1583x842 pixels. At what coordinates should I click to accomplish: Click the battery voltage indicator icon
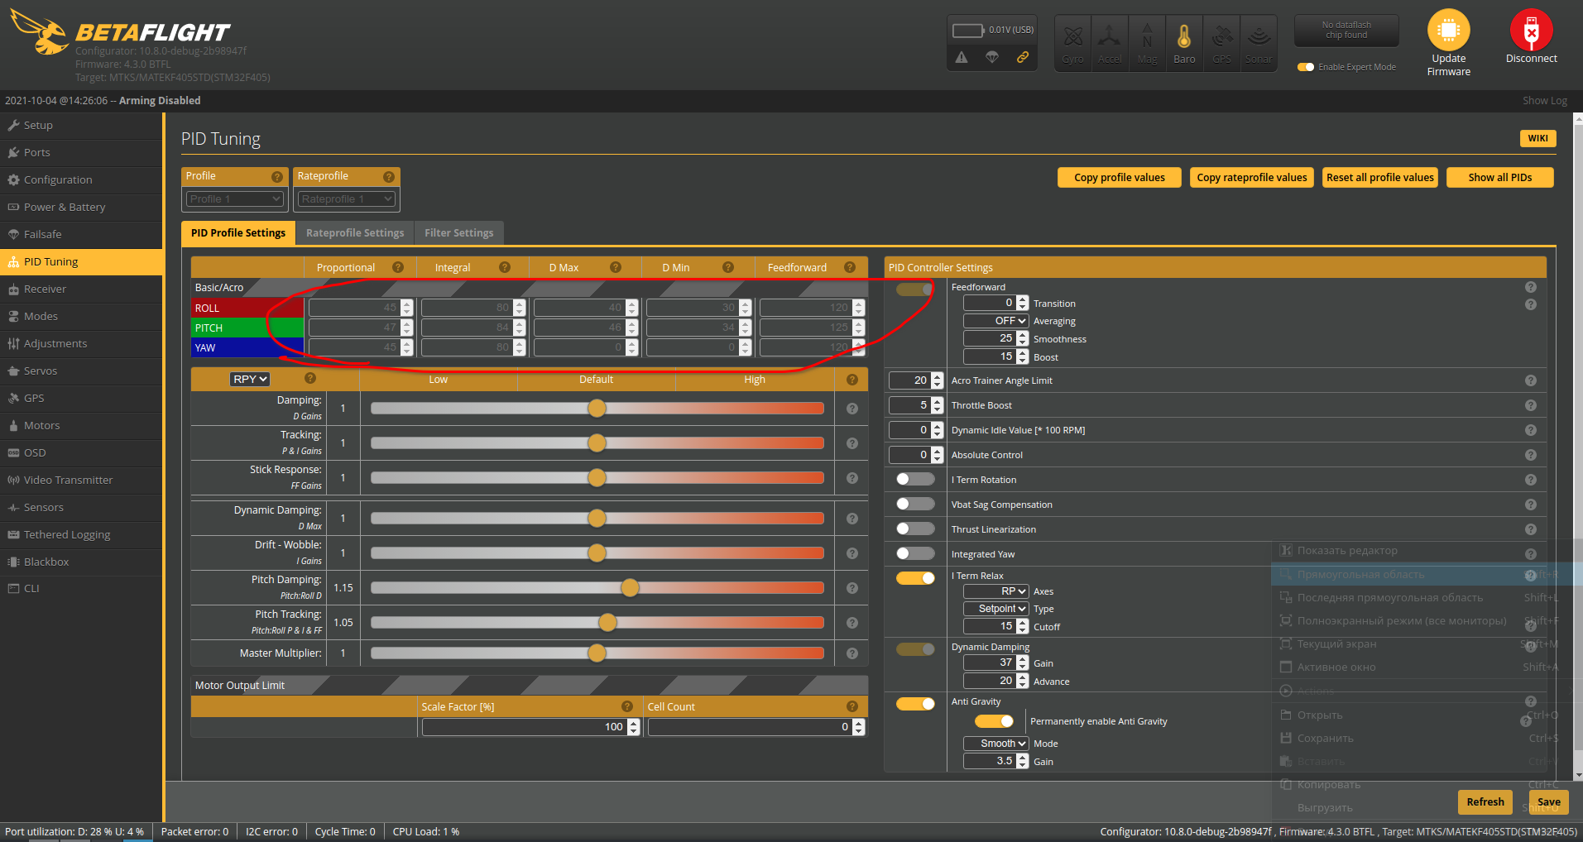coord(967,31)
